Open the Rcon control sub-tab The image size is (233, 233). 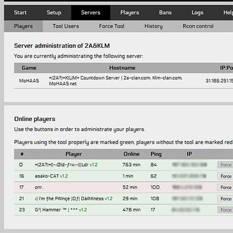click(198, 26)
